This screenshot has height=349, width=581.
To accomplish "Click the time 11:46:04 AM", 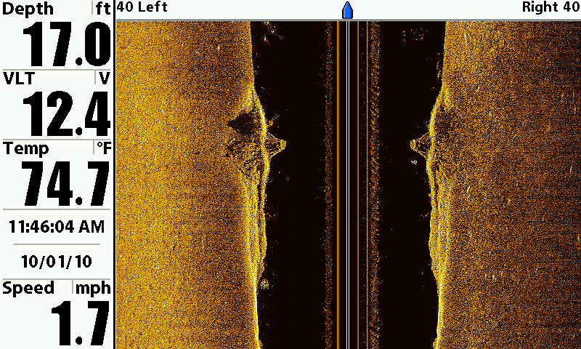I will point(57,227).
